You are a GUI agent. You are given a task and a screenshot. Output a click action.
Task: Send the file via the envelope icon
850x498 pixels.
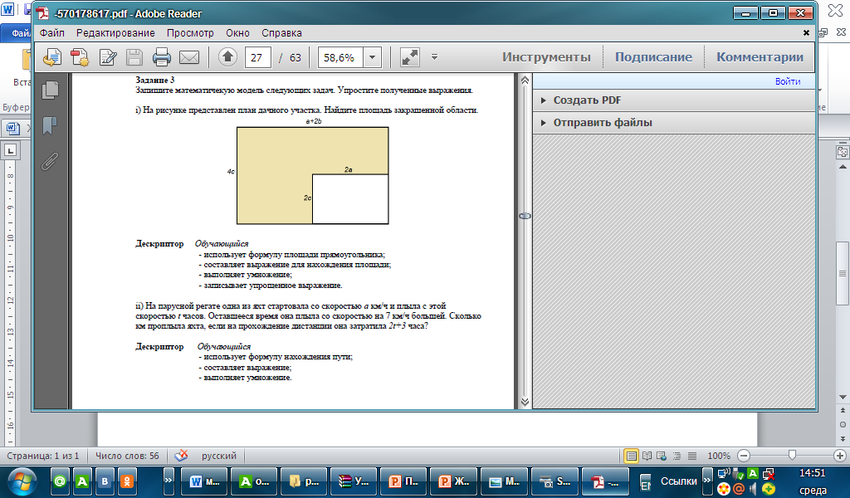(189, 57)
